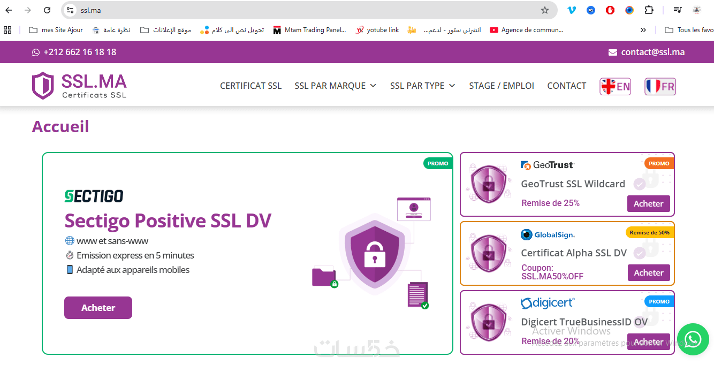Image resolution: width=714 pixels, height=365 pixels.
Task: Click www et sans-www feature text
Action: click(x=112, y=241)
